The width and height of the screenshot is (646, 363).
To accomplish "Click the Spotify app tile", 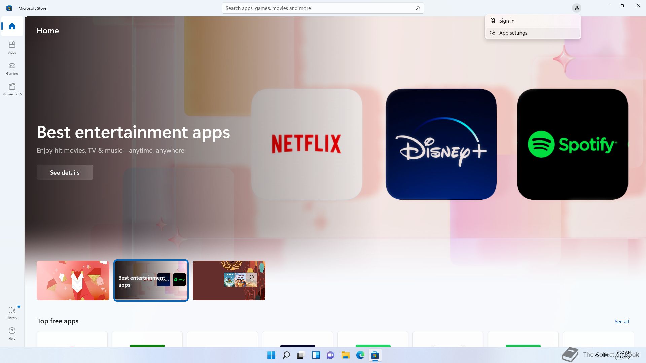I will pyautogui.click(x=572, y=144).
